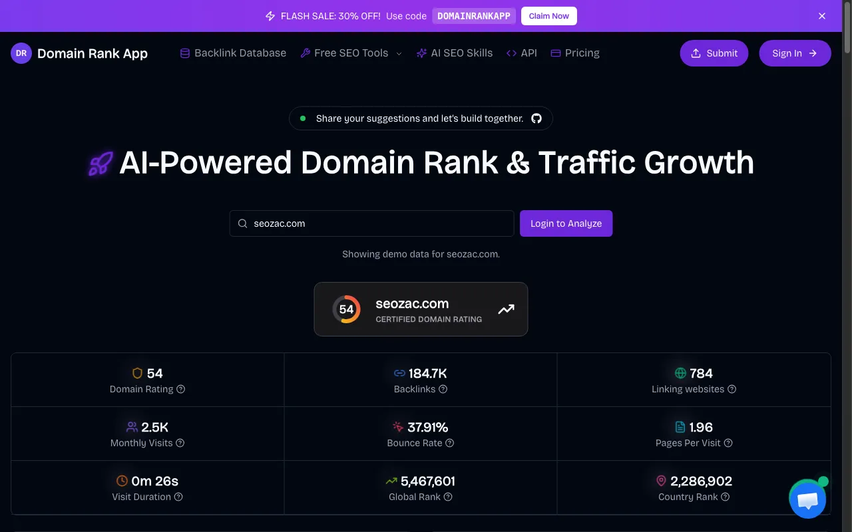Close the flash sale banner
The width and height of the screenshot is (852, 532).
click(822, 16)
